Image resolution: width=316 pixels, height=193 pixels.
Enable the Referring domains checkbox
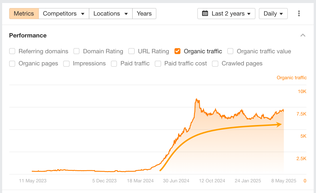tap(12, 51)
